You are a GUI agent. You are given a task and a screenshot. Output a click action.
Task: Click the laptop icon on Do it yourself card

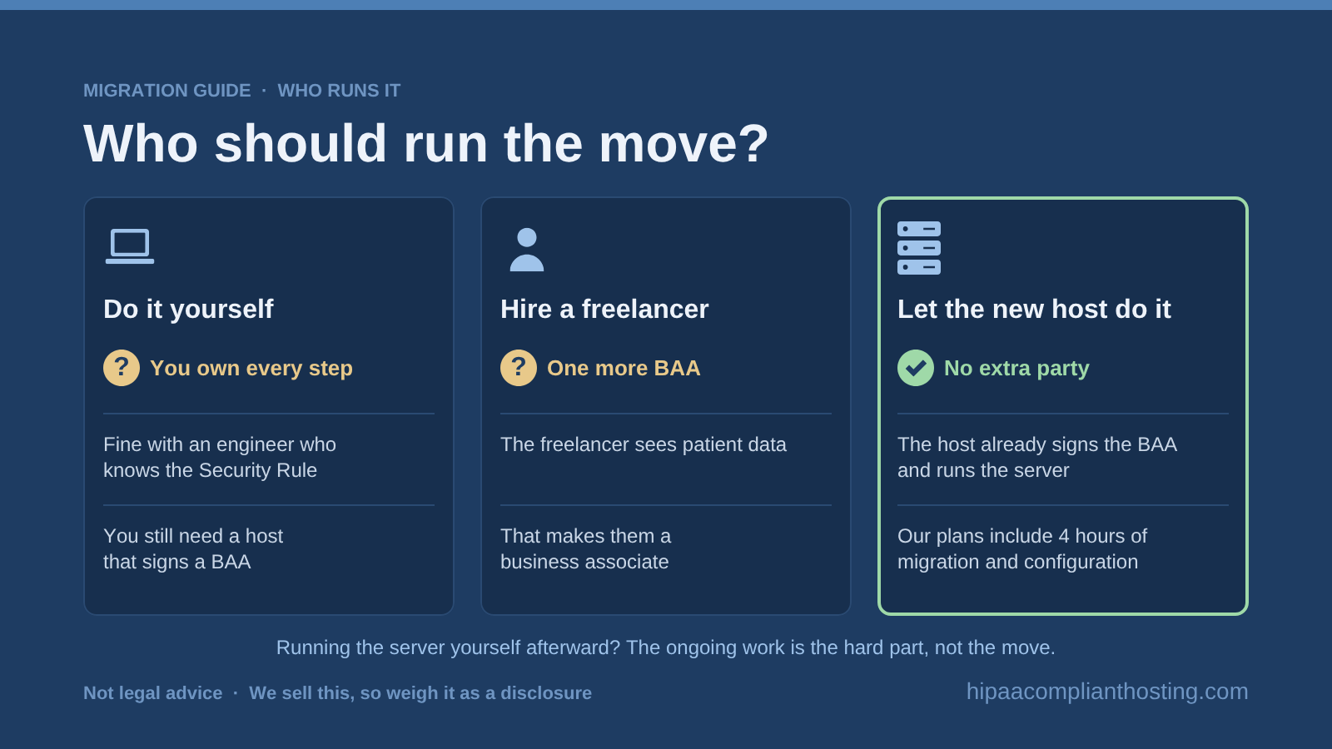[130, 246]
